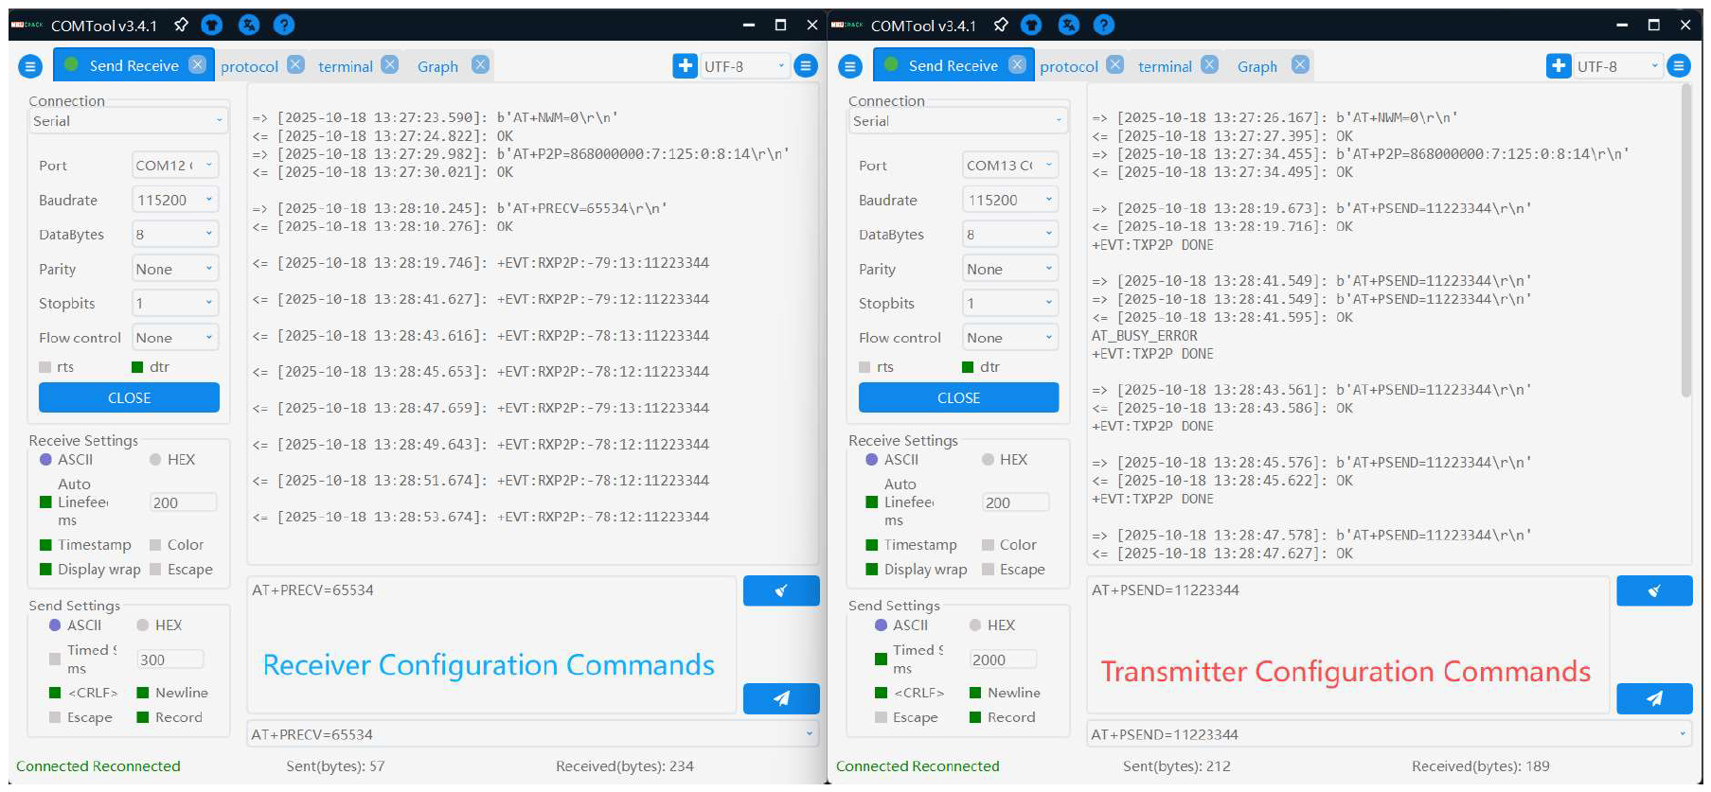Close the terminal tab in left window
1711x792 pixels.
point(389,64)
